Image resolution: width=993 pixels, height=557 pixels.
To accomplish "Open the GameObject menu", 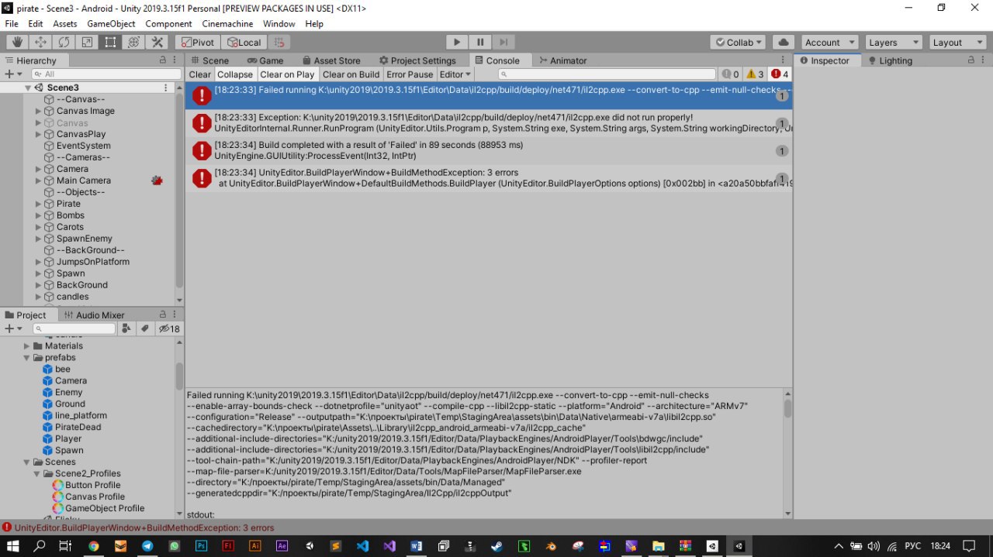I will (111, 24).
